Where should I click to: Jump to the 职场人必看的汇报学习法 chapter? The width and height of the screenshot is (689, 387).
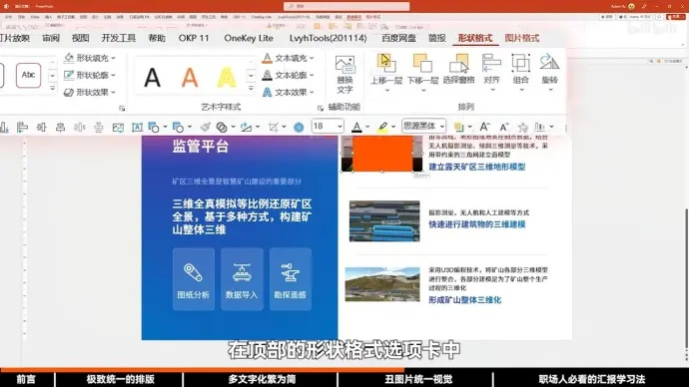point(591,379)
